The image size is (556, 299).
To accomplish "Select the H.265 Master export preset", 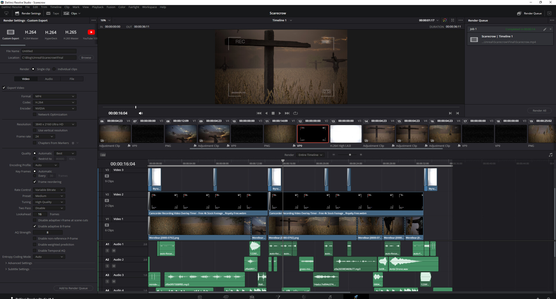I will pyautogui.click(x=71, y=34).
